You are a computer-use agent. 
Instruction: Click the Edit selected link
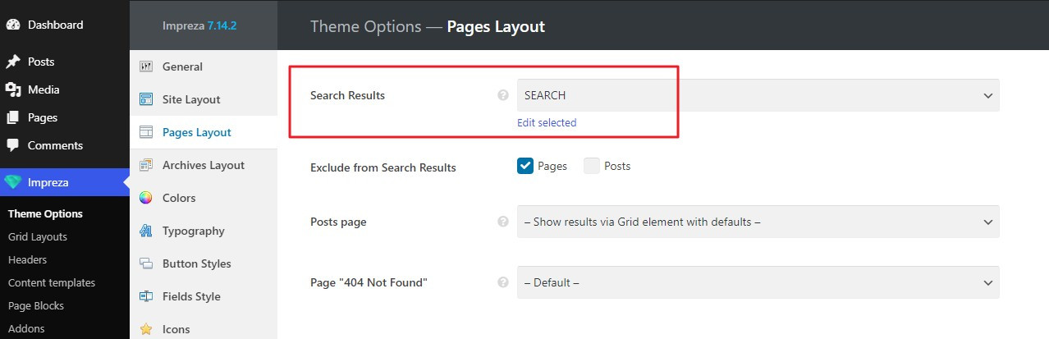click(547, 122)
